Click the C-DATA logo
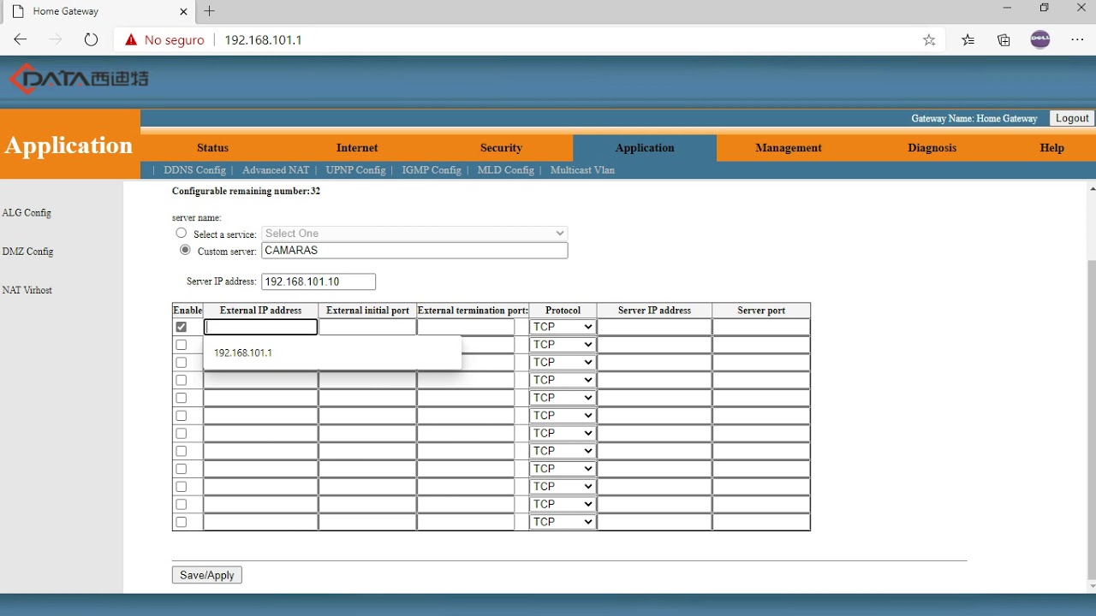1096x616 pixels. pyautogui.click(x=79, y=79)
